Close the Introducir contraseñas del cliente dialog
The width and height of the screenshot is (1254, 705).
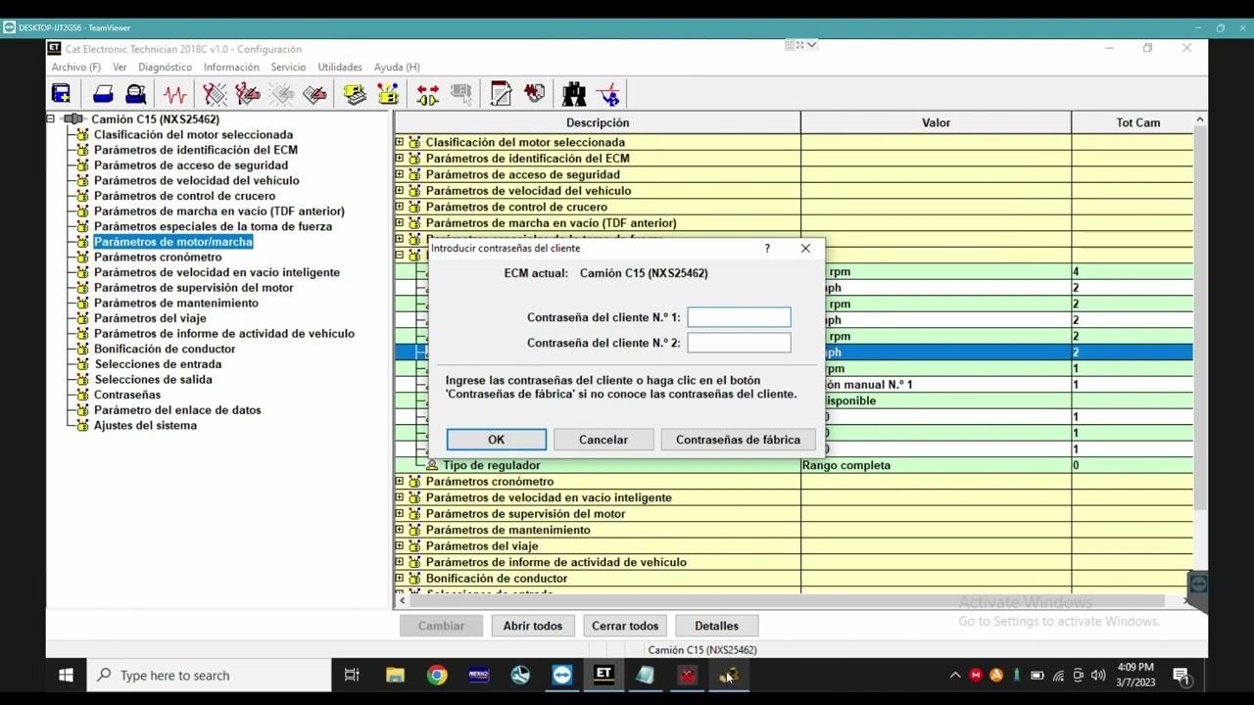(805, 249)
